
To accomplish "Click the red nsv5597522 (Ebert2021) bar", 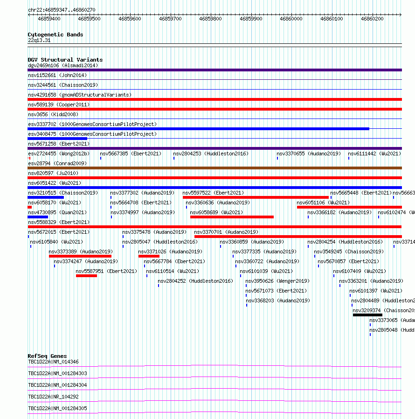I will tap(256, 197).
